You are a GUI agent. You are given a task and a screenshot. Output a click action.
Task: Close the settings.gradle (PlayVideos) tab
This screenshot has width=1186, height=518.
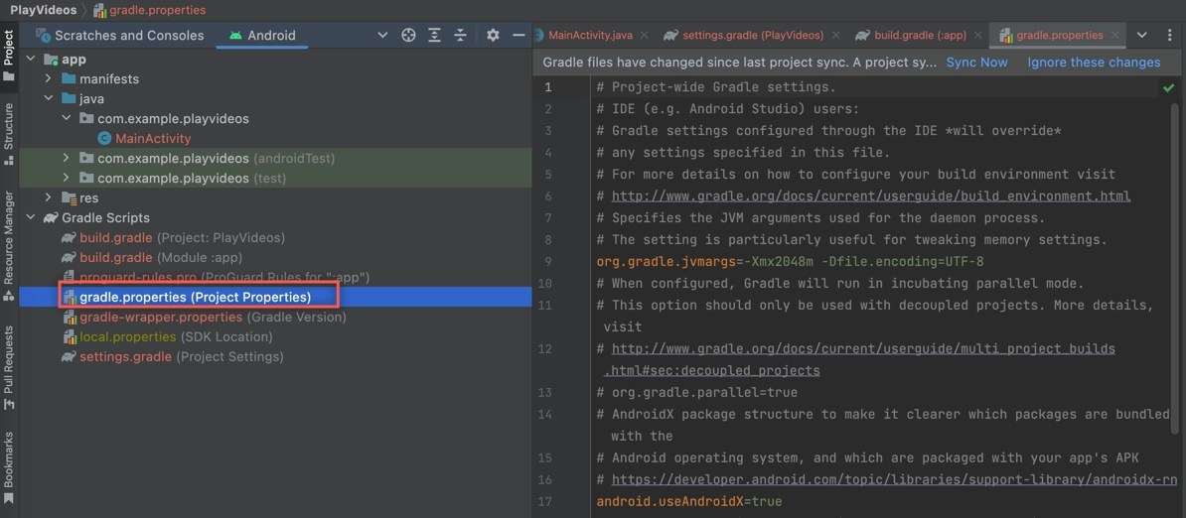pyautogui.click(x=835, y=35)
